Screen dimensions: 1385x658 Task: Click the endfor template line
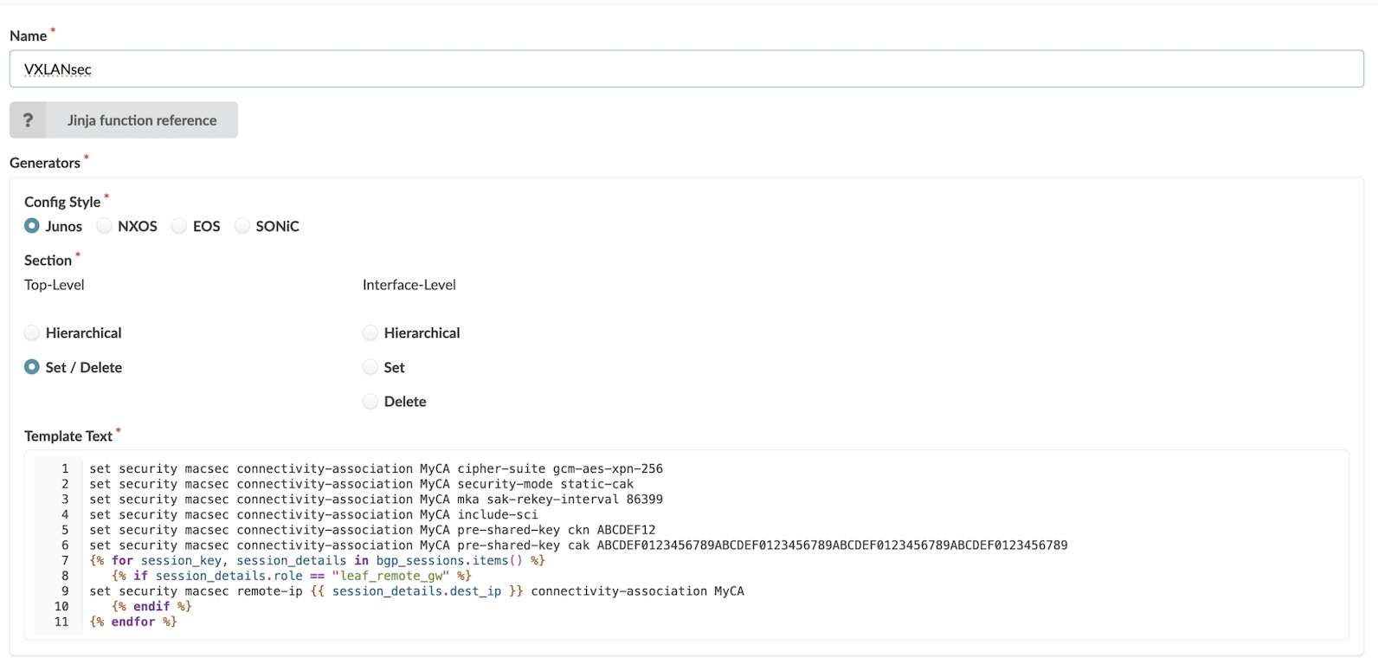(x=133, y=622)
